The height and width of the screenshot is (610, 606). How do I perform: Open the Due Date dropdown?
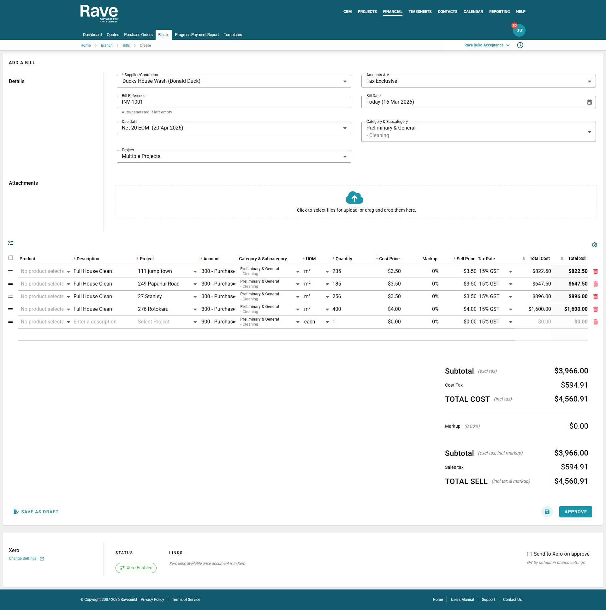click(x=345, y=128)
